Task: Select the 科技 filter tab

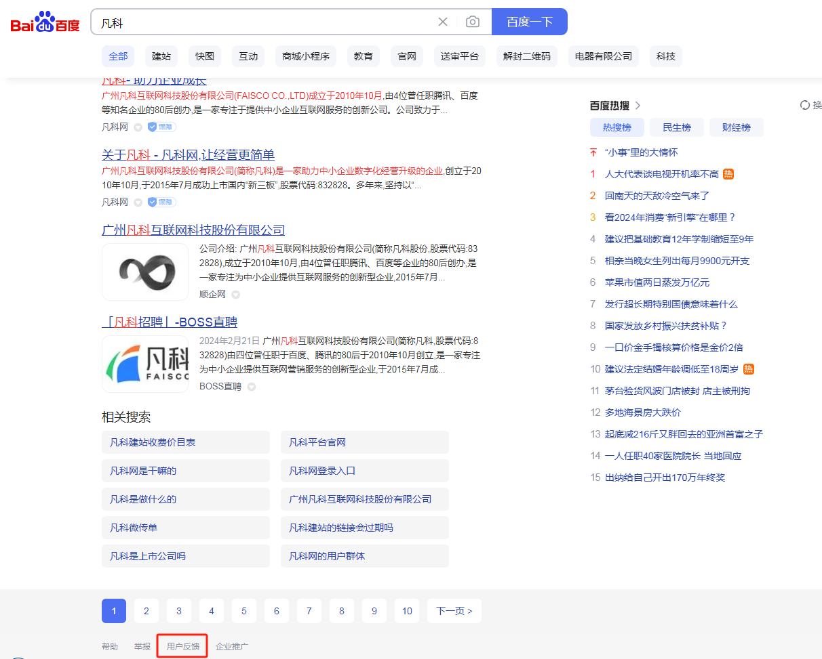Action: tap(666, 56)
